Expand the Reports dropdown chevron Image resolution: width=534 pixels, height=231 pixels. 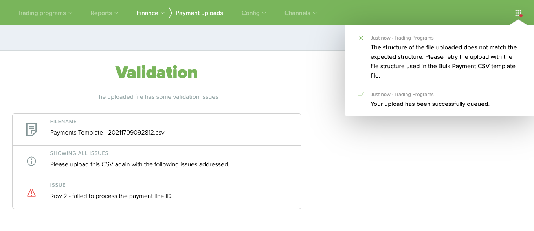click(116, 13)
